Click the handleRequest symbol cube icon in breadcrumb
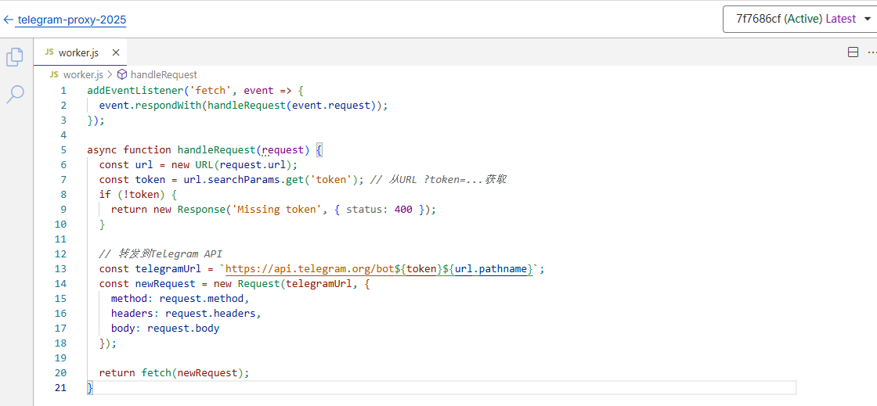 [x=122, y=75]
